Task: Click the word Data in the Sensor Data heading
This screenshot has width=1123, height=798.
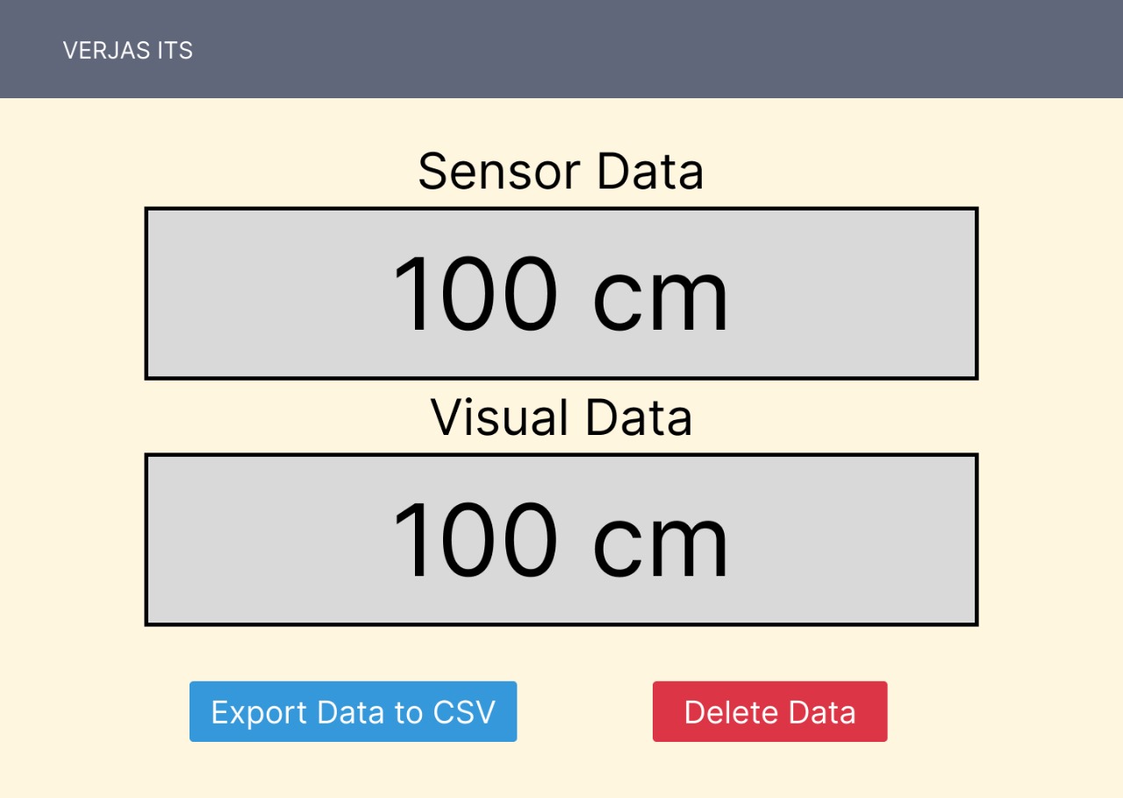Action: (x=650, y=172)
